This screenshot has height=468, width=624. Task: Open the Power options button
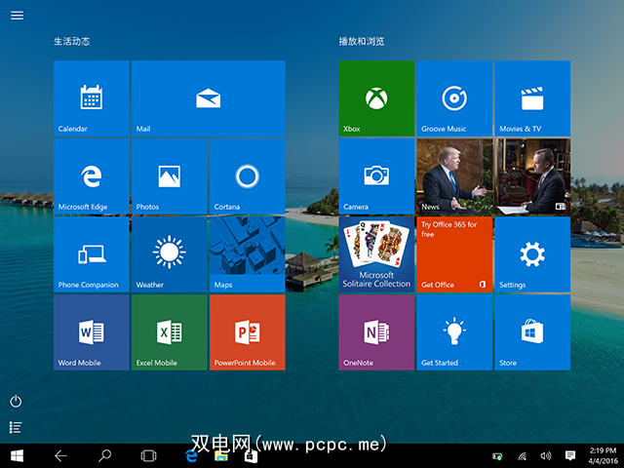pos(16,402)
